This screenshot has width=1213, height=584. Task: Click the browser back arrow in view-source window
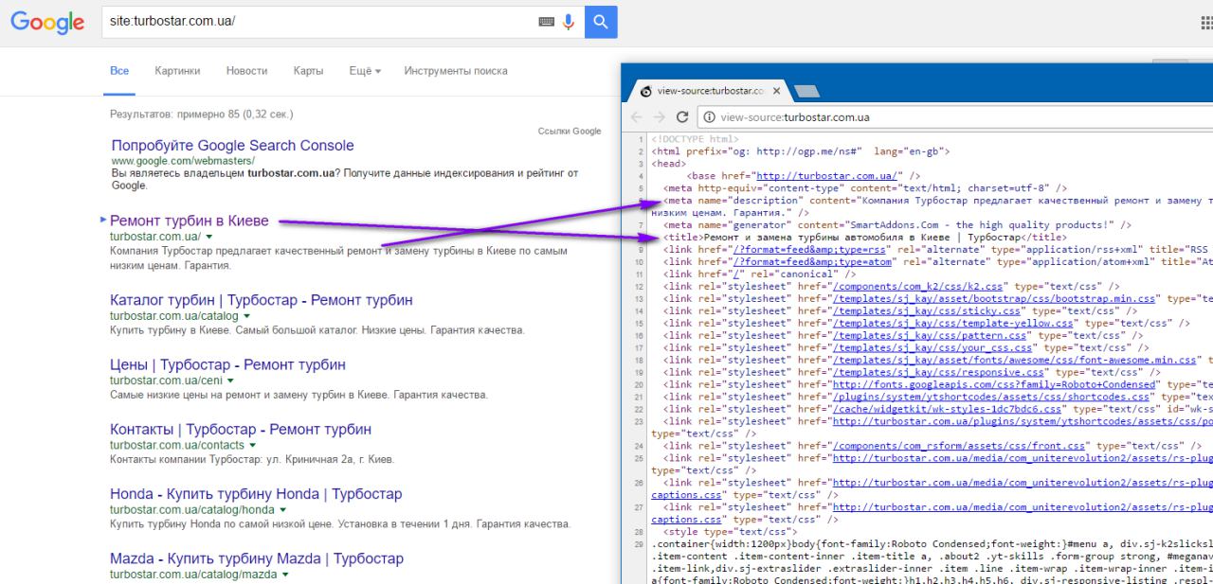(x=637, y=117)
